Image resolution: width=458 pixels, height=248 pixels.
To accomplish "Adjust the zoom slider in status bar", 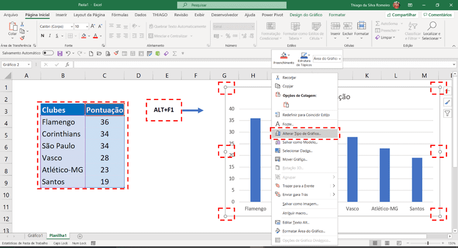I will point(428,243).
